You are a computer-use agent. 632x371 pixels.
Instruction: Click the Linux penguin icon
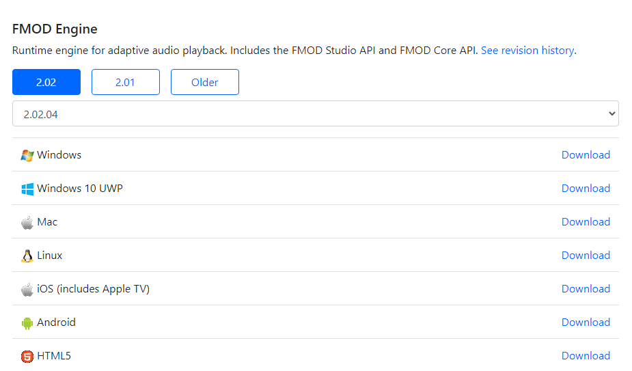coord(27,256)
